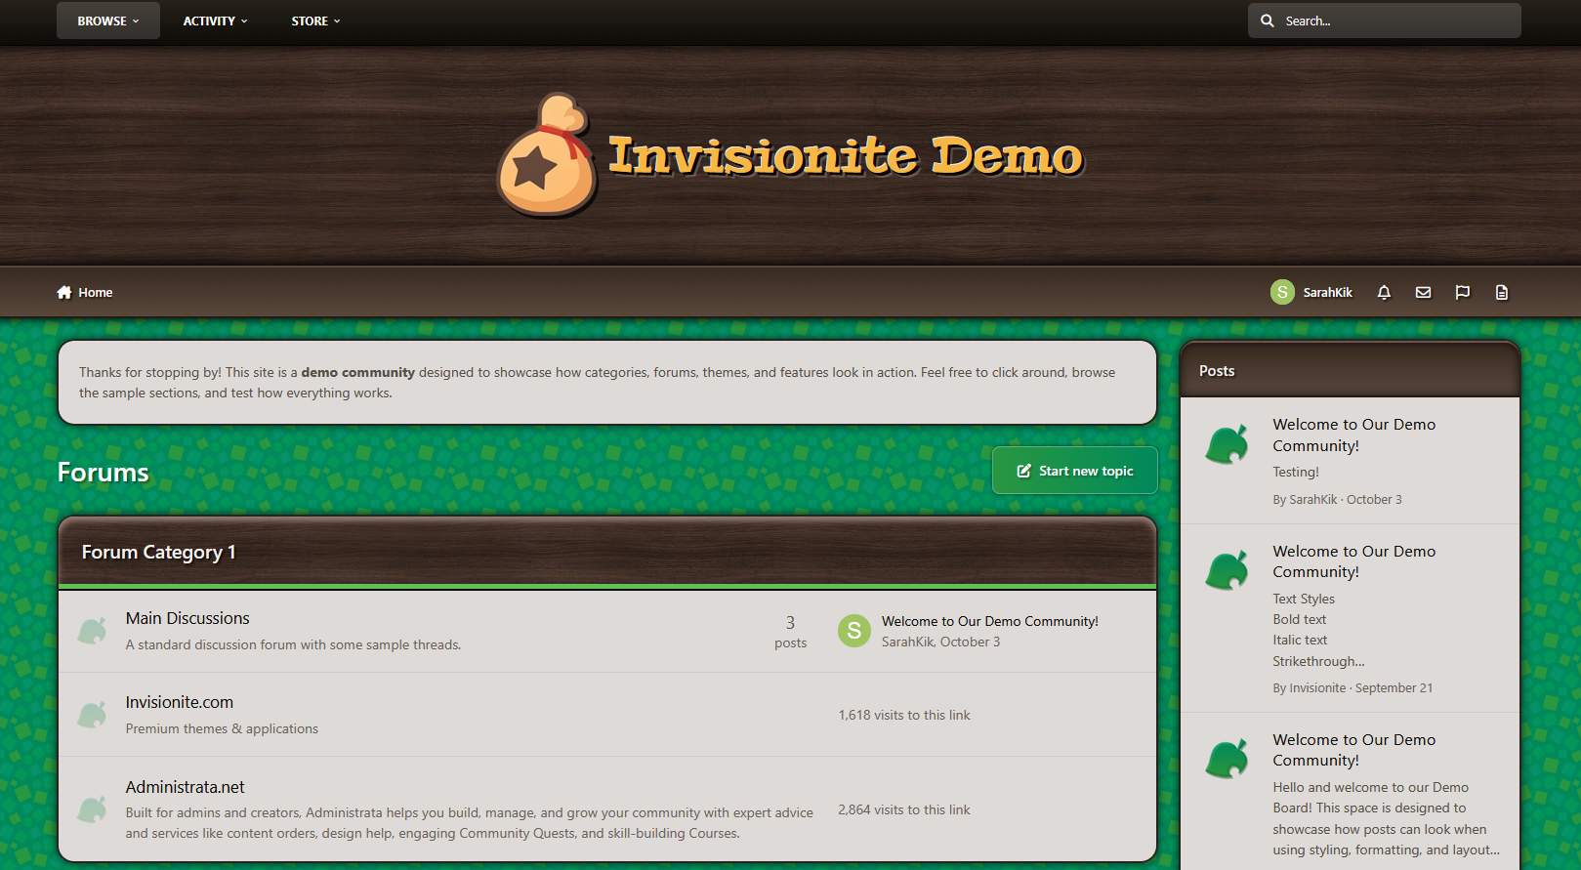Click the document icon beside the flag
Viewport: 1581px width, 870px height.
(1501, 292)
